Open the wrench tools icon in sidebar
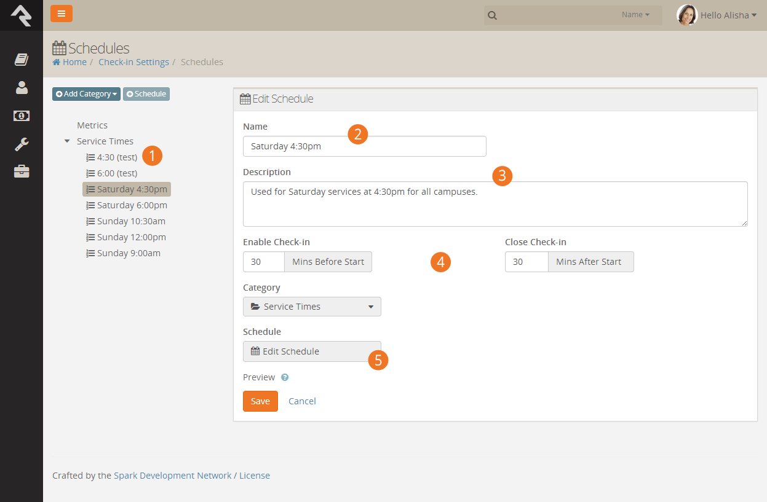 (x=22, y=144)
